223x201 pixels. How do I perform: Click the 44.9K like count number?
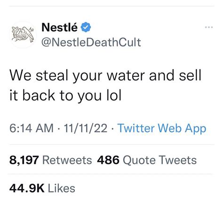pos(27,188)
